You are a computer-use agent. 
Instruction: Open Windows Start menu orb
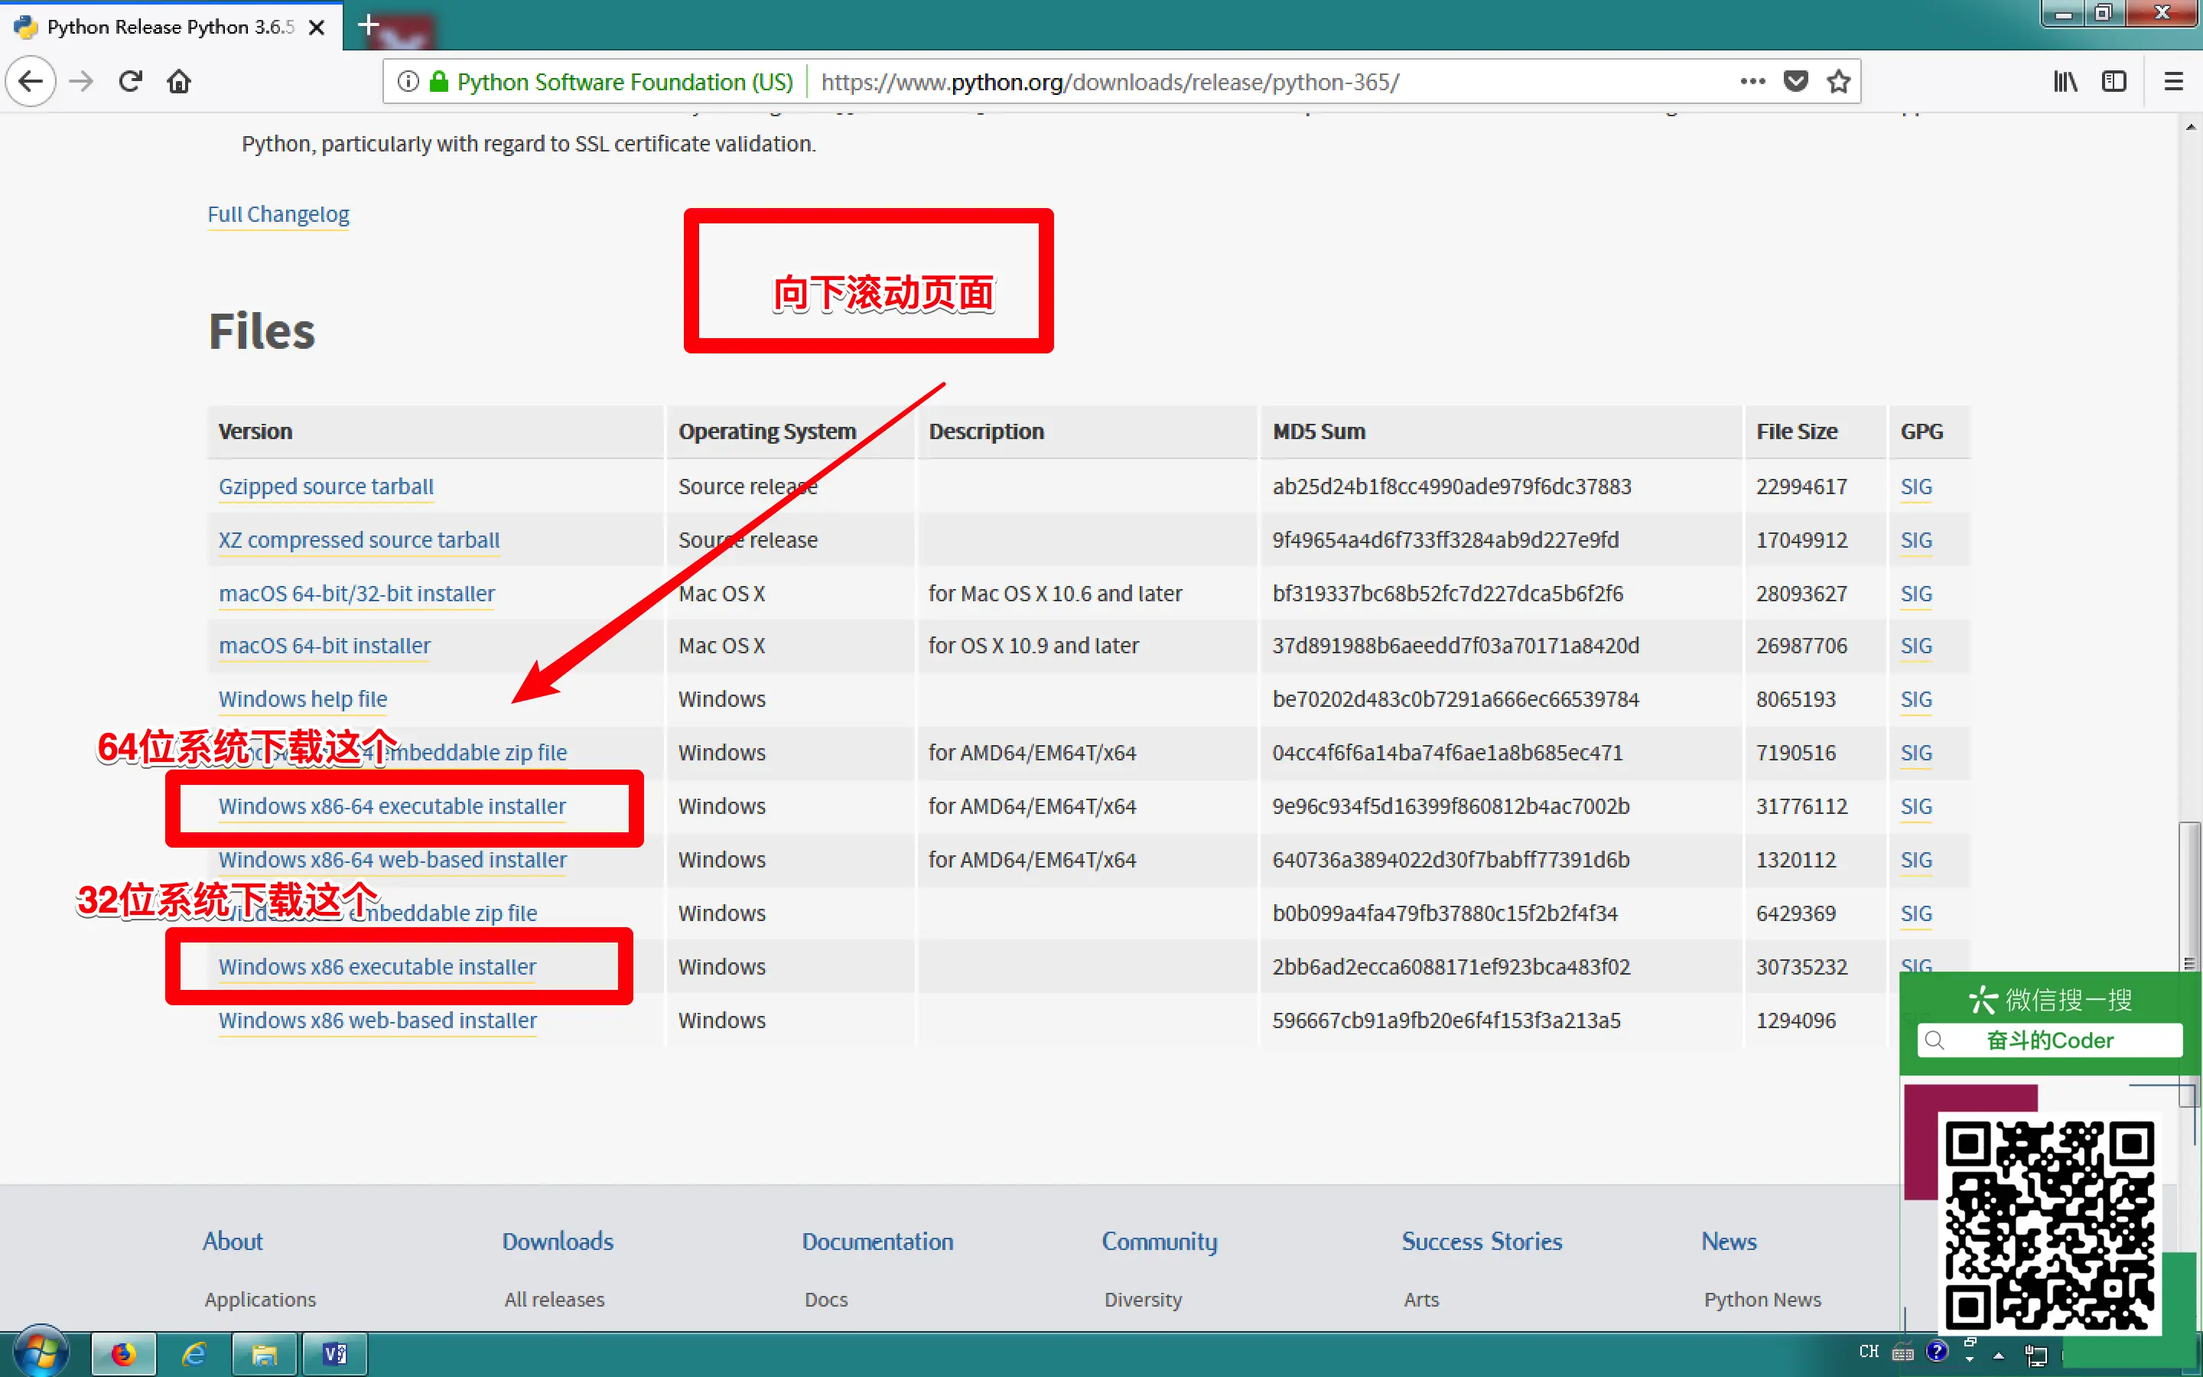(41, 1353)
